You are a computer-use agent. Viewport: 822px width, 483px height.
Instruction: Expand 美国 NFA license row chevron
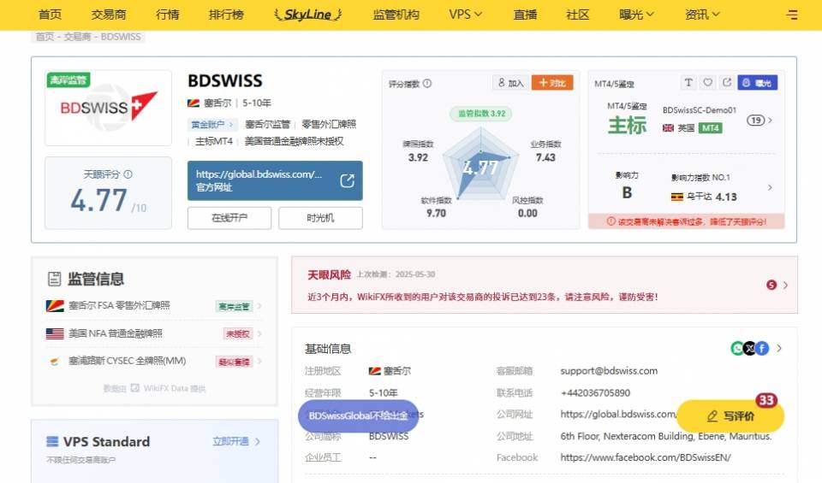click(259, 334)
